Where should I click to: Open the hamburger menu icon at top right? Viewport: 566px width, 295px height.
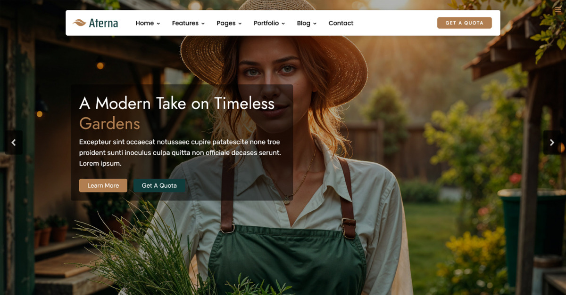(558, 9)
